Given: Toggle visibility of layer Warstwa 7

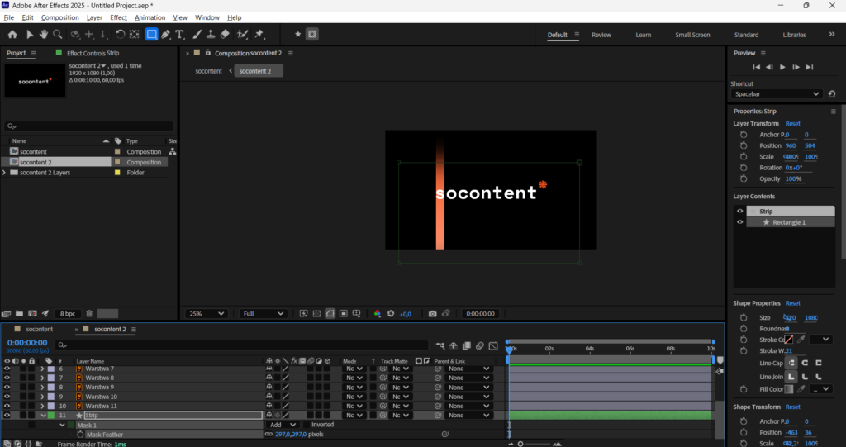Looking at the screenshot, I should tap(7, 369).
